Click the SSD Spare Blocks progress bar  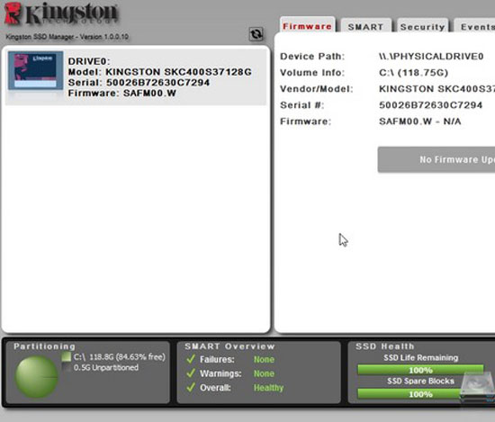[420, 393]
